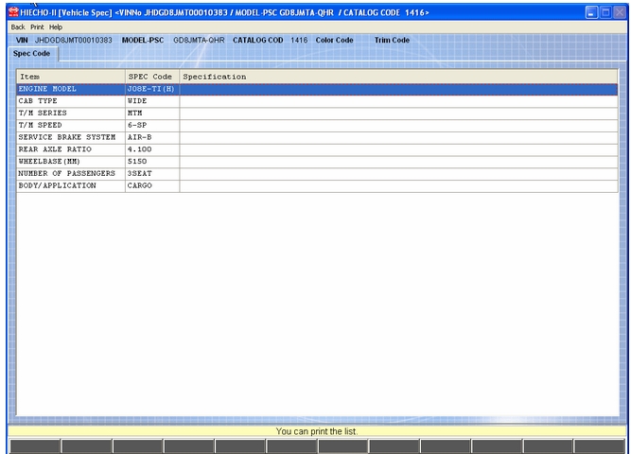Click the Specification column header
This screenshot has height=454, width=631.
coord(397,77)
